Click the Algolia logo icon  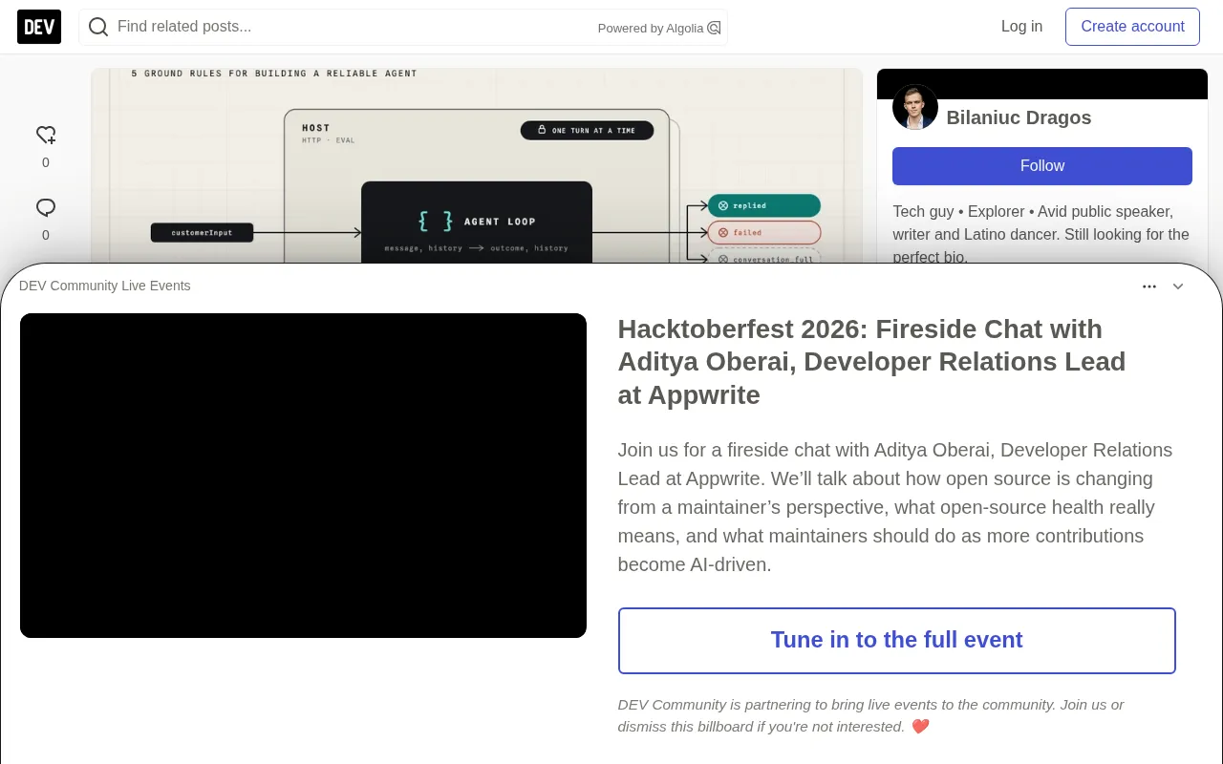click(x=714, y=28)
